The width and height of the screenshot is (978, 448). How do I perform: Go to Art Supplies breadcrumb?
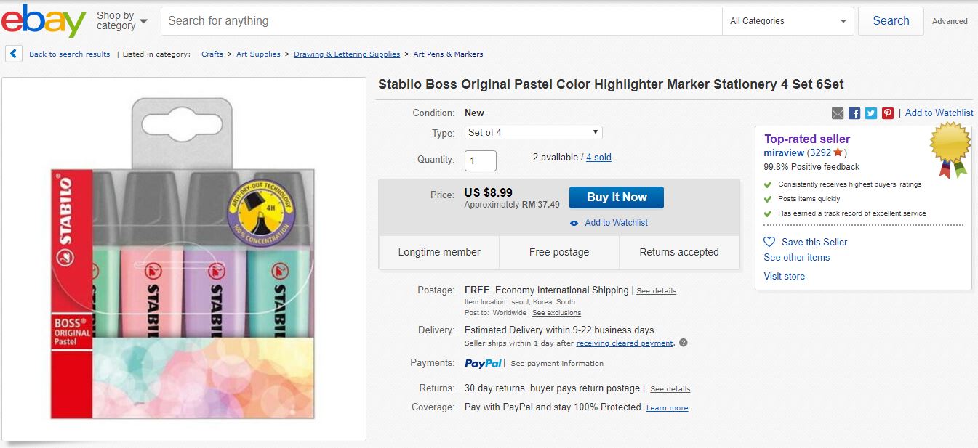pos(258,54)
